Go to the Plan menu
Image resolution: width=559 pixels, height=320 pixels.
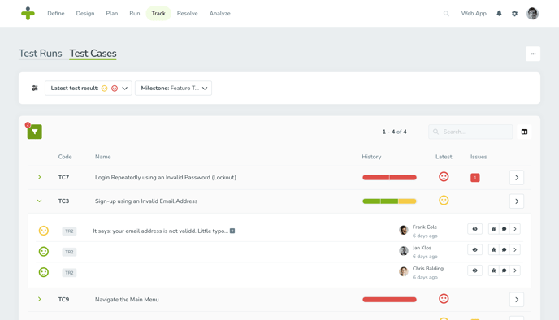point(112,14)
